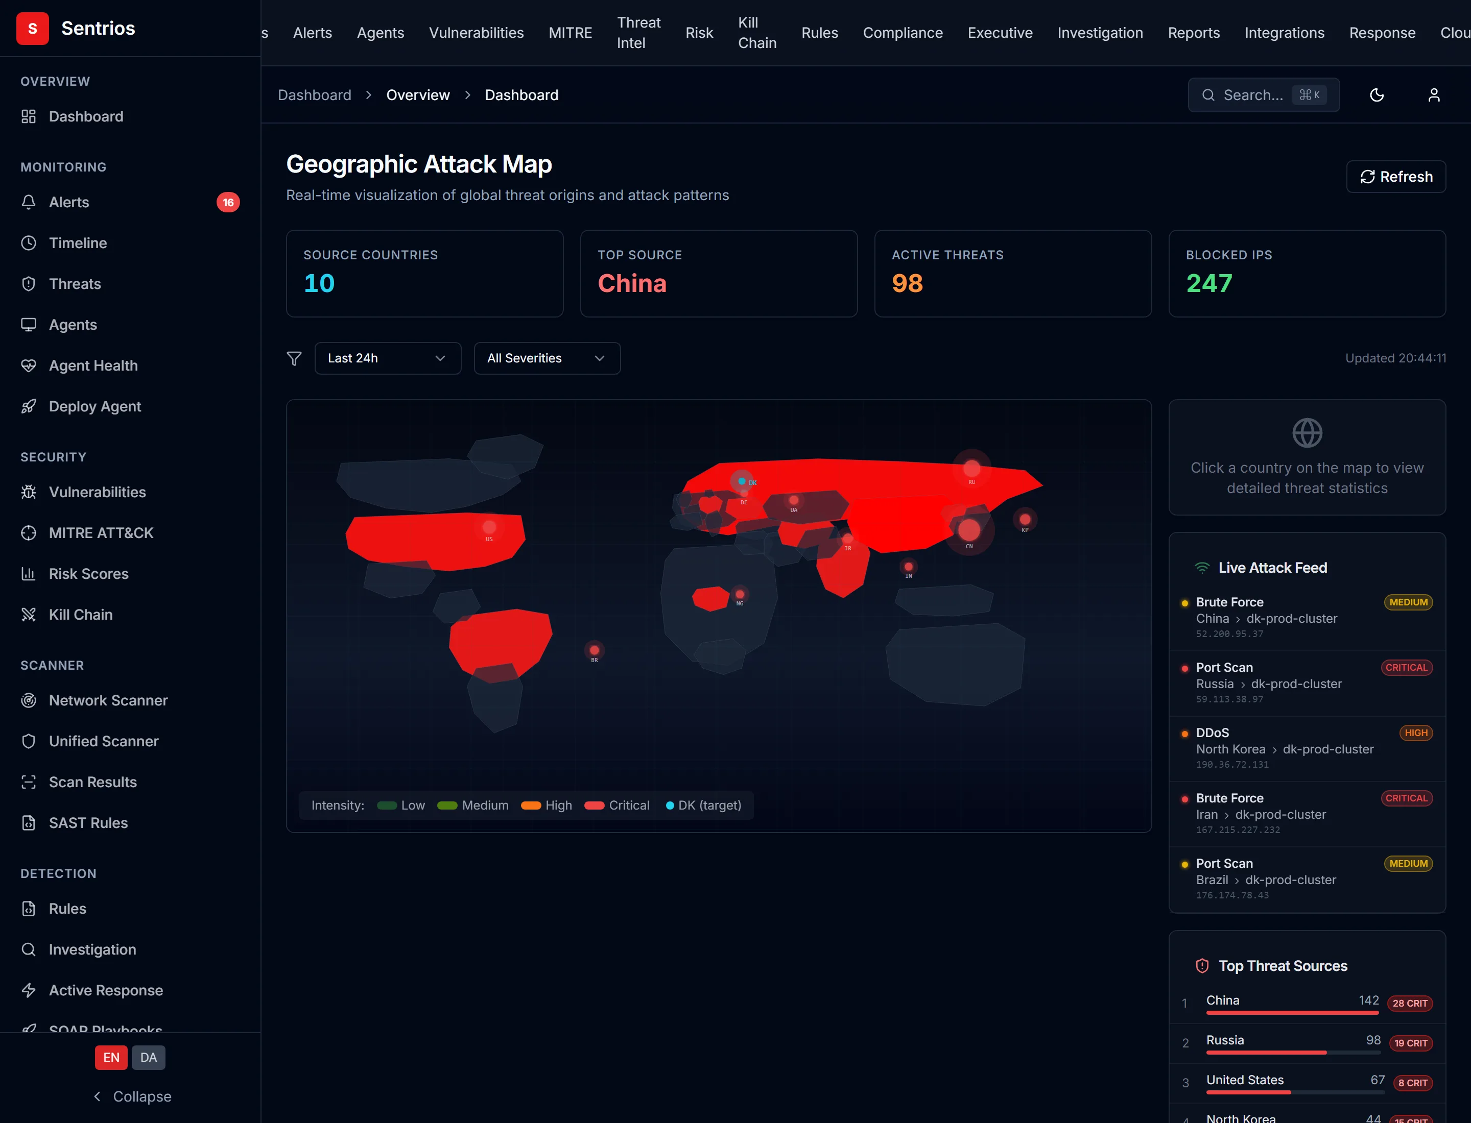Click the first Dashboard breadcrumb link
The width and height of the screenshot is (1471, 1123).
click(x=315, y=95)
